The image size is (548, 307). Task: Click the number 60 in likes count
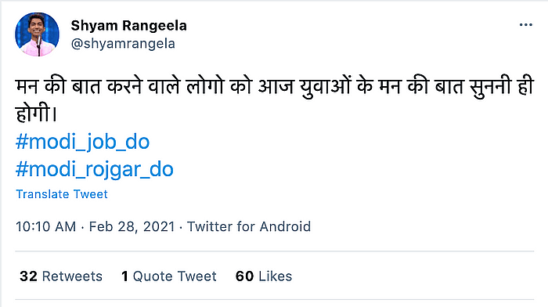tap(244, 276)
